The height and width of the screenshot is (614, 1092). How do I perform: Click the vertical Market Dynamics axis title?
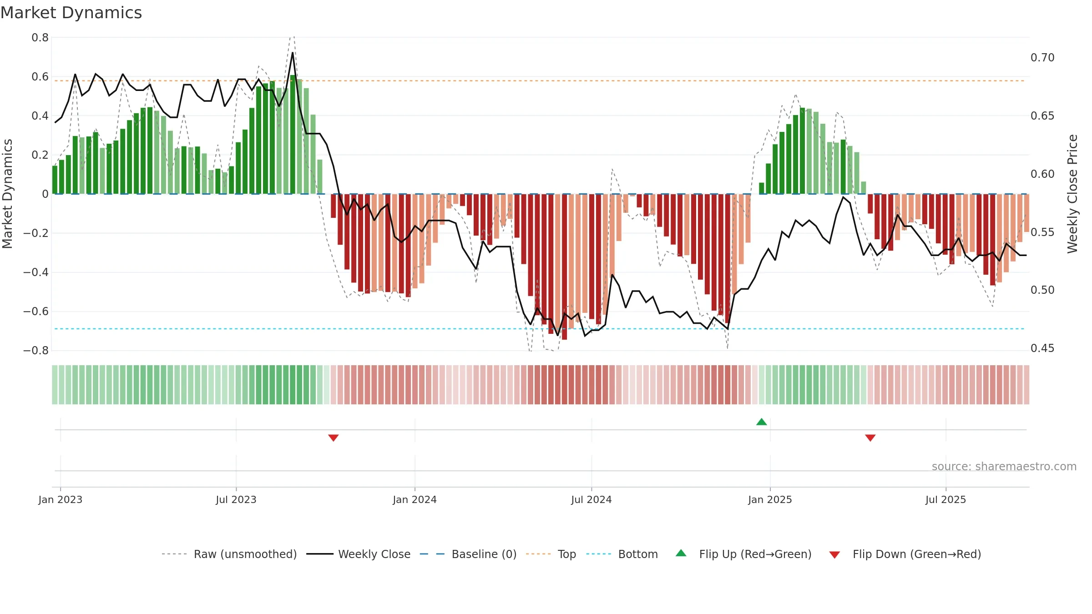[x=7, y=194]
